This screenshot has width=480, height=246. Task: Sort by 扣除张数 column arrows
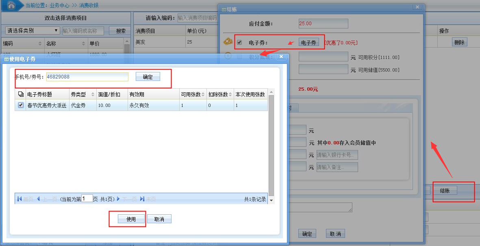[230, 94]
